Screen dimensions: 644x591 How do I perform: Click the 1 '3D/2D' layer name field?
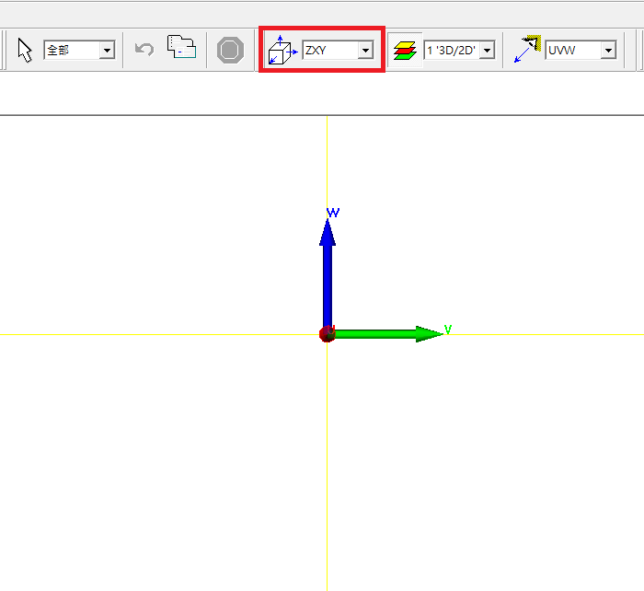pyautogui.click(x=451, y=51)
